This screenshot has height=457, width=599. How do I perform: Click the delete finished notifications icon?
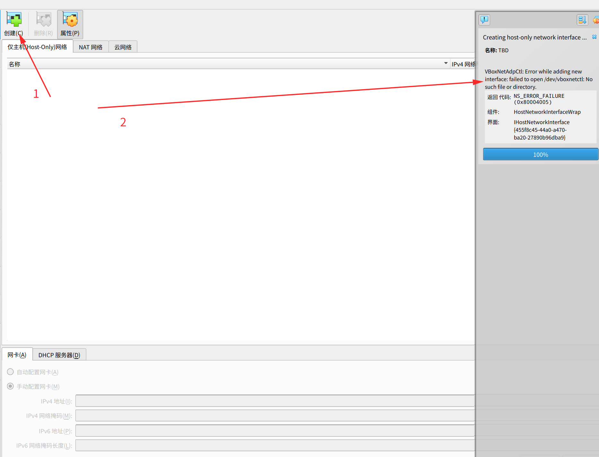click(596, 20)
